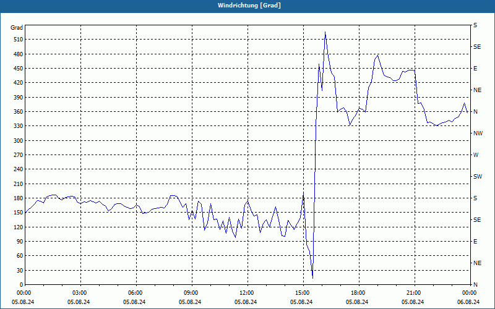
Task: Click the 18:00 x-axis time label
Action: click(x=357, y=293)
